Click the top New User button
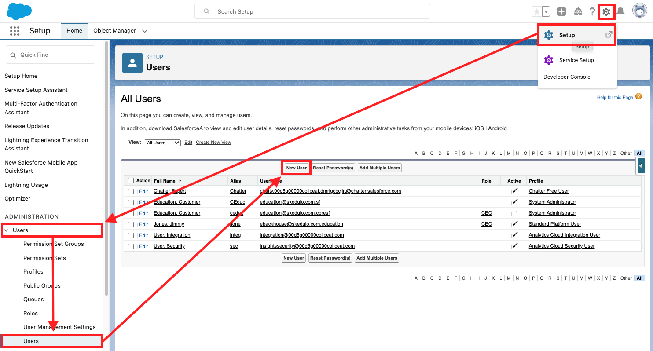Screen dimensions: 653x351 click(296, 168)
